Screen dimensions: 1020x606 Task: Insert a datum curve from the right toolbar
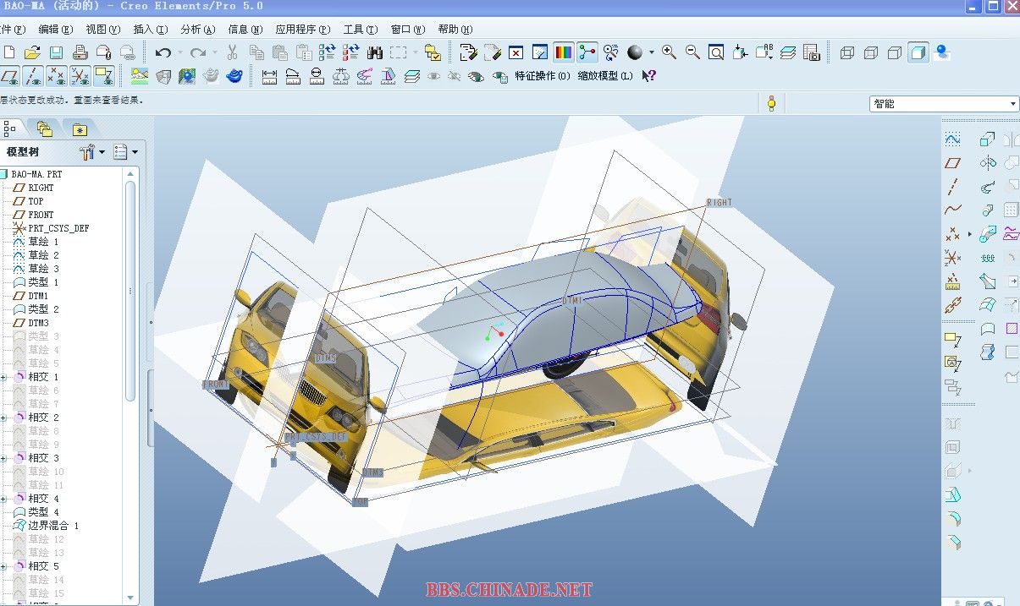point(953,210)
